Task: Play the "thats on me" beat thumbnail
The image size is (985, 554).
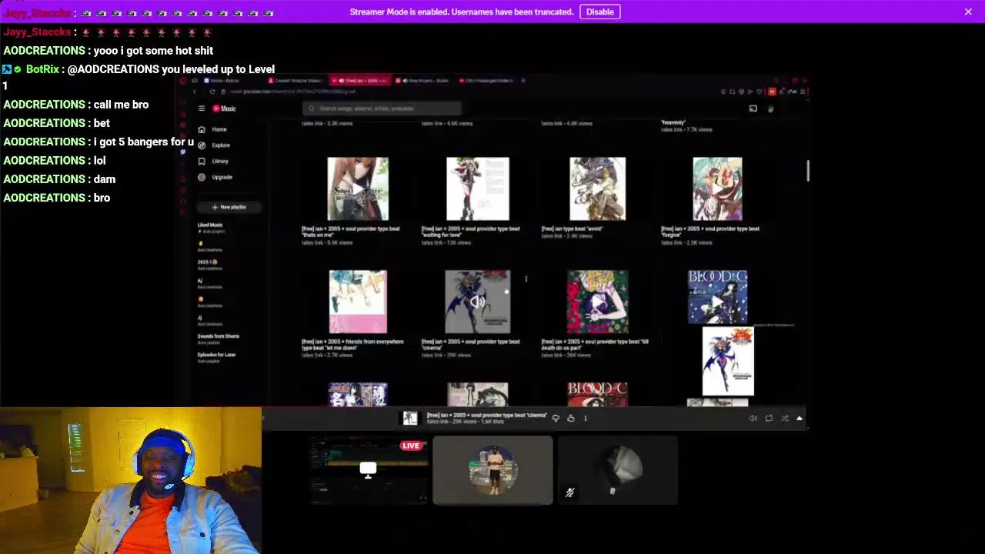Action: tap(358, 189)
